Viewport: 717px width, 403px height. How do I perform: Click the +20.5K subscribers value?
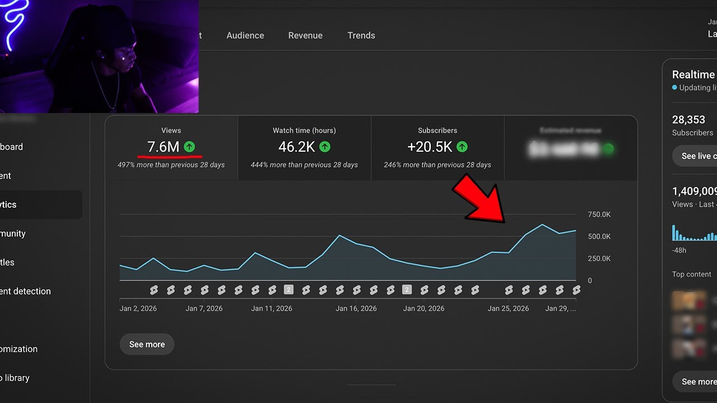(x=430, y=147)
